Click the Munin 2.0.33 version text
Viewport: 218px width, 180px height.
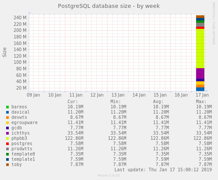coord(109,176)
